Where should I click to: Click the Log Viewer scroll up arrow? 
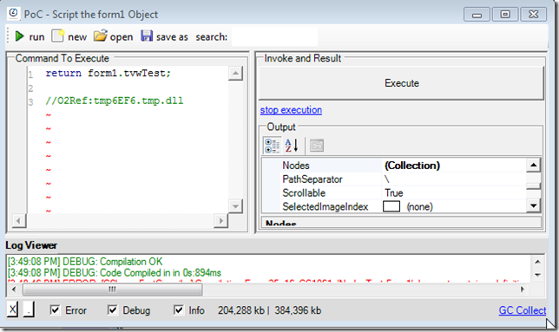(x=537, y=262)
